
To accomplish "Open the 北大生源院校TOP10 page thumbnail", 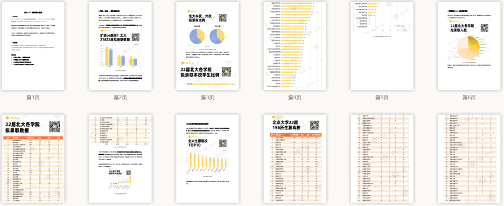I will click(207, 159).
